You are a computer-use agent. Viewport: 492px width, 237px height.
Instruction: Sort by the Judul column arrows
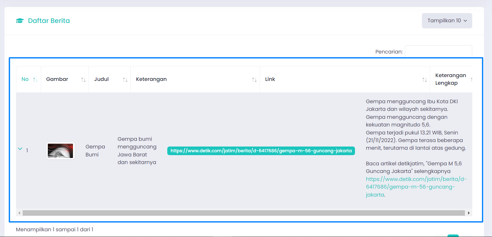[x=125, y=80]
